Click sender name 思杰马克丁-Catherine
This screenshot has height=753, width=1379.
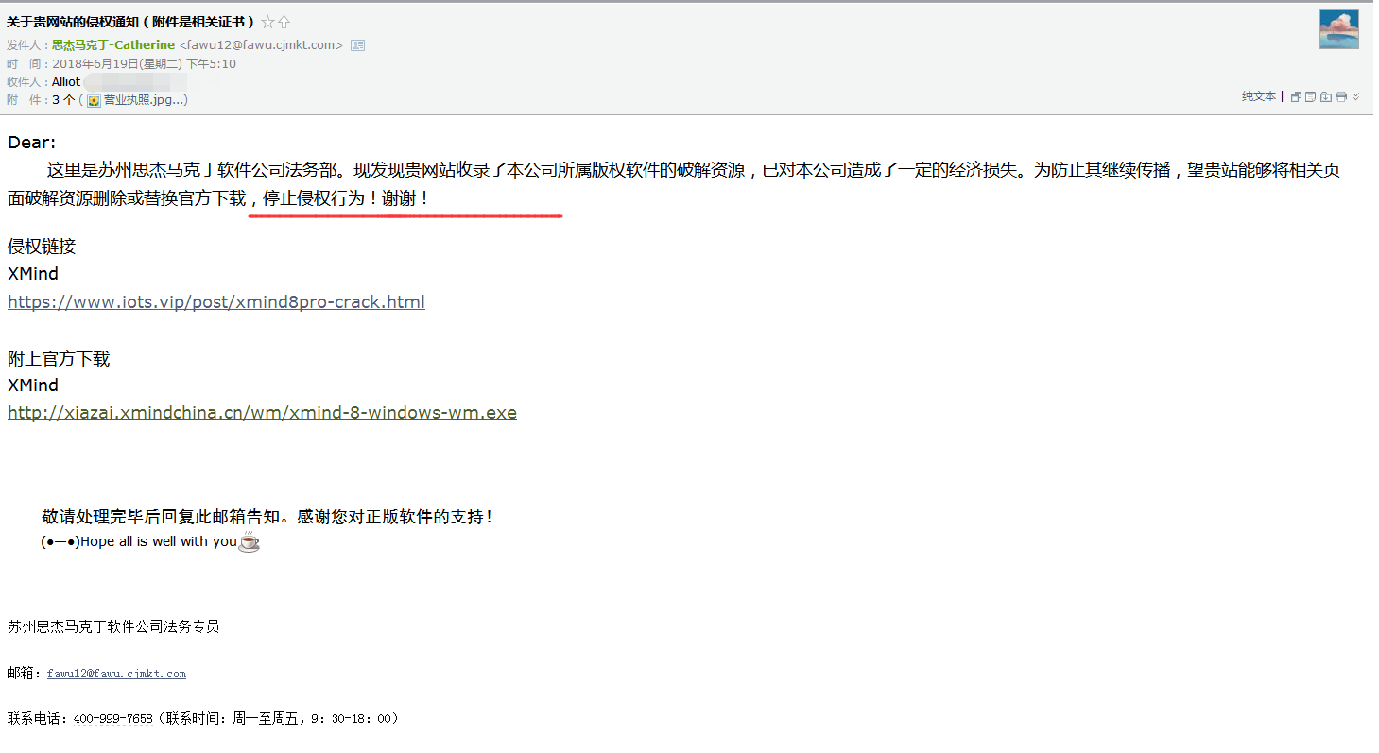click(x=113, y=45)
